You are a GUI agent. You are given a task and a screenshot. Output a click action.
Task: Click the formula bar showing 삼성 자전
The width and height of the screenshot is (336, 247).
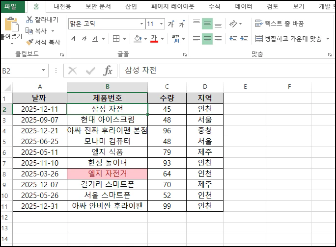click(227, 71)
